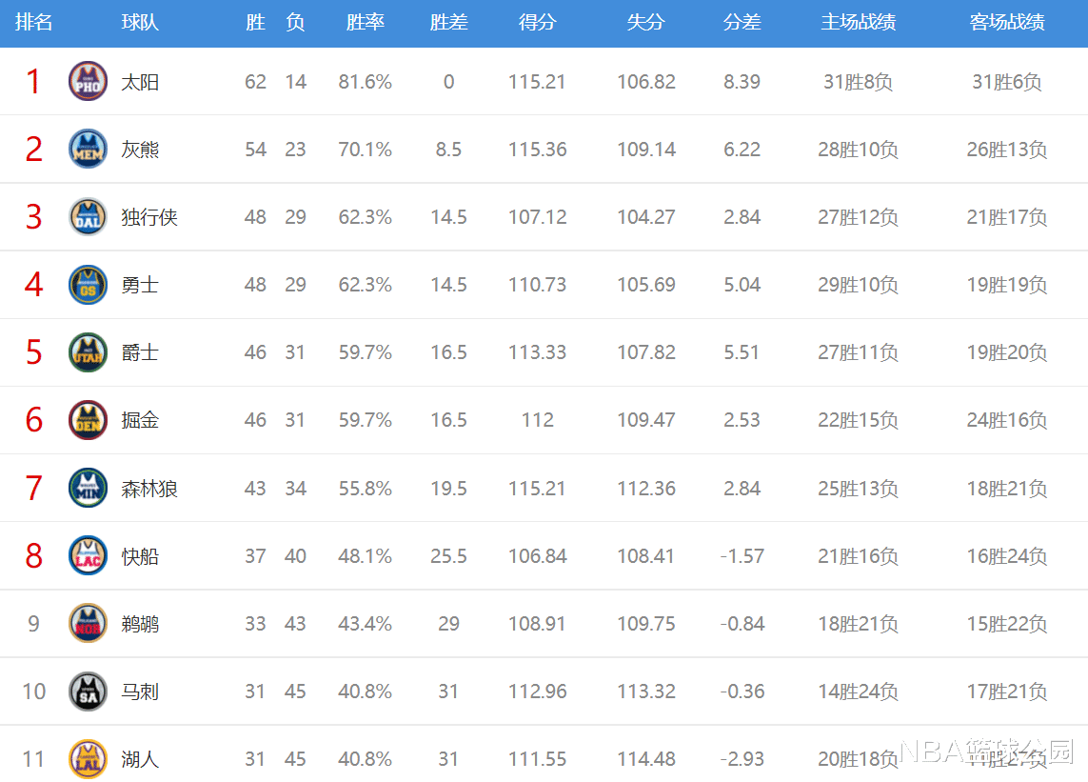Click the 排名 column header
The image size is (1088, 782).
[34, 22]
